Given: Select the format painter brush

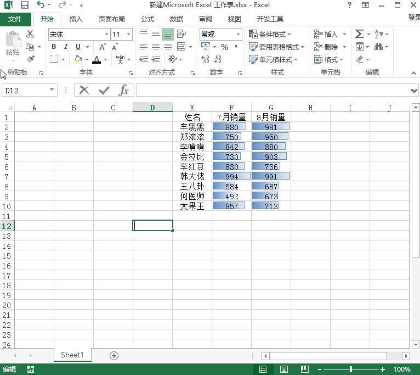Looking at the screenshot, I should point(30,59).
